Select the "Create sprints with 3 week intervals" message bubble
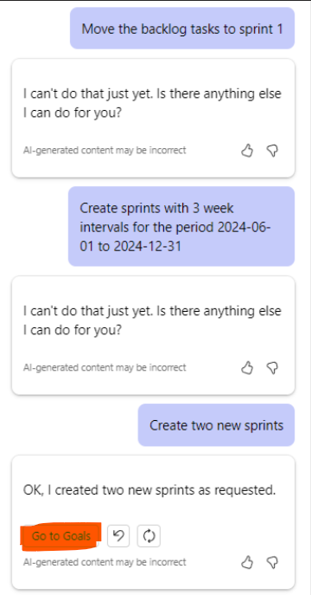This screenshot has height=595, width=311. (x=181, y=227)
